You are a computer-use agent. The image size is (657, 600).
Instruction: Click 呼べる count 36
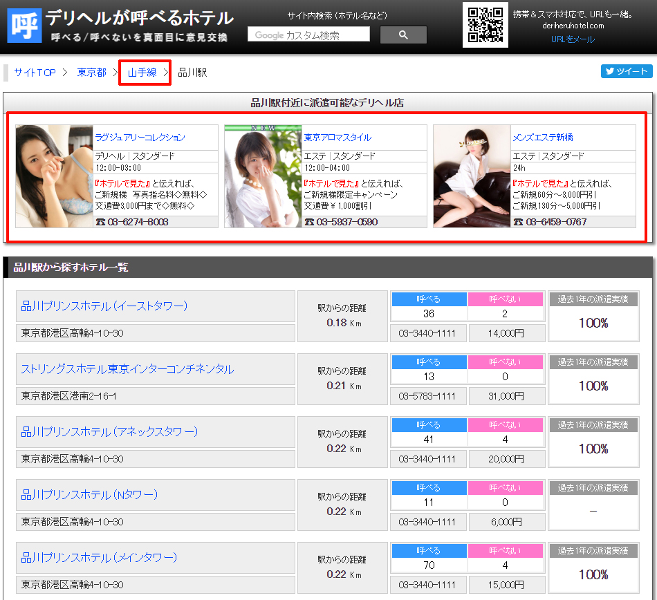429,314
